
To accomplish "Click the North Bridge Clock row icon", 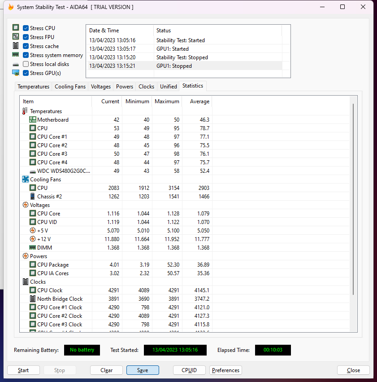I will pyautogui.click(x=33, y=299).
